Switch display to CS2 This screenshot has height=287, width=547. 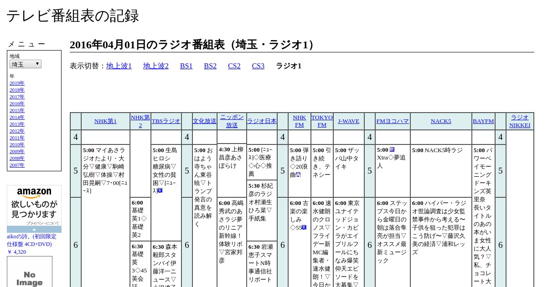[234, 66]
